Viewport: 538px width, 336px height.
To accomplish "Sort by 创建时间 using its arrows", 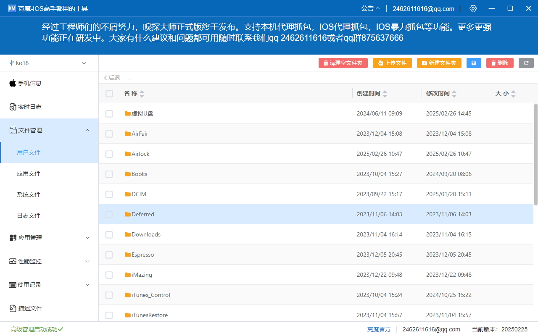I will coord(385,94).
